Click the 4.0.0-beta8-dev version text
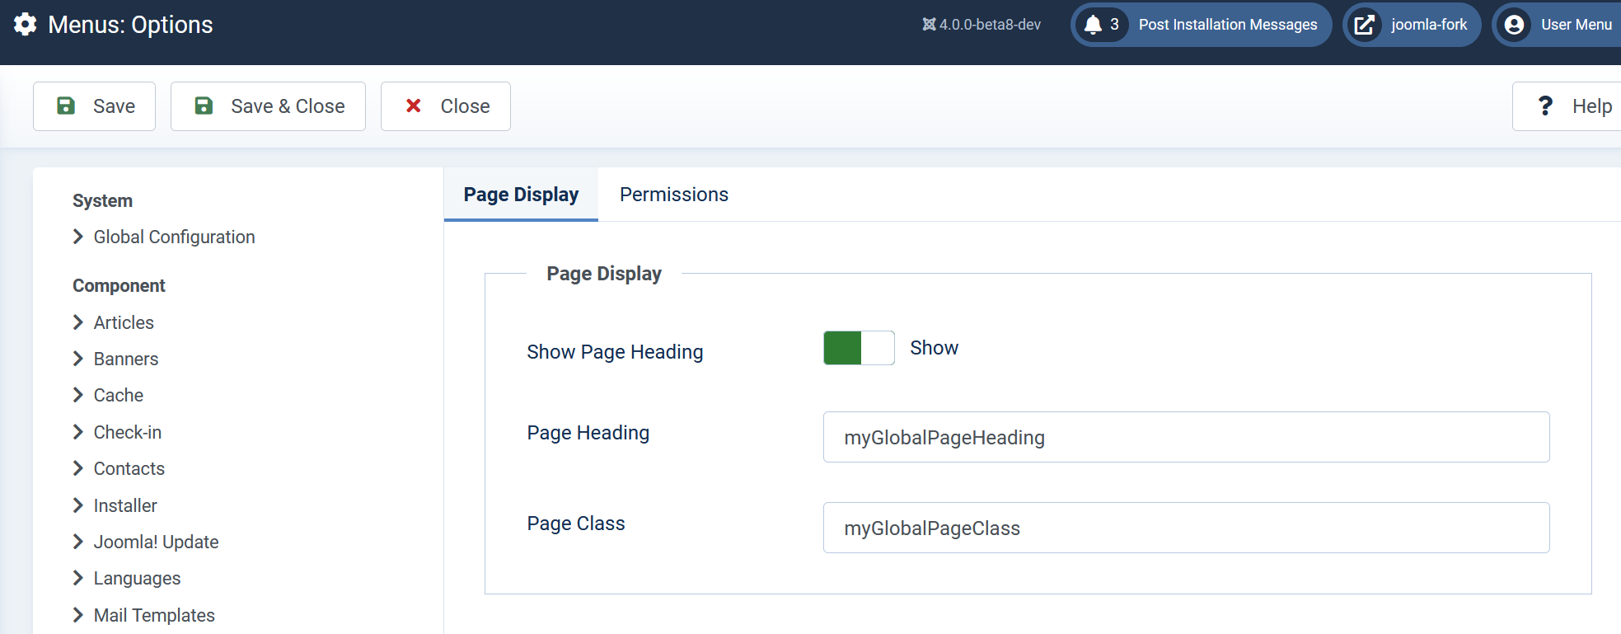Screen dimensions: 1621x634 point(990,25)
